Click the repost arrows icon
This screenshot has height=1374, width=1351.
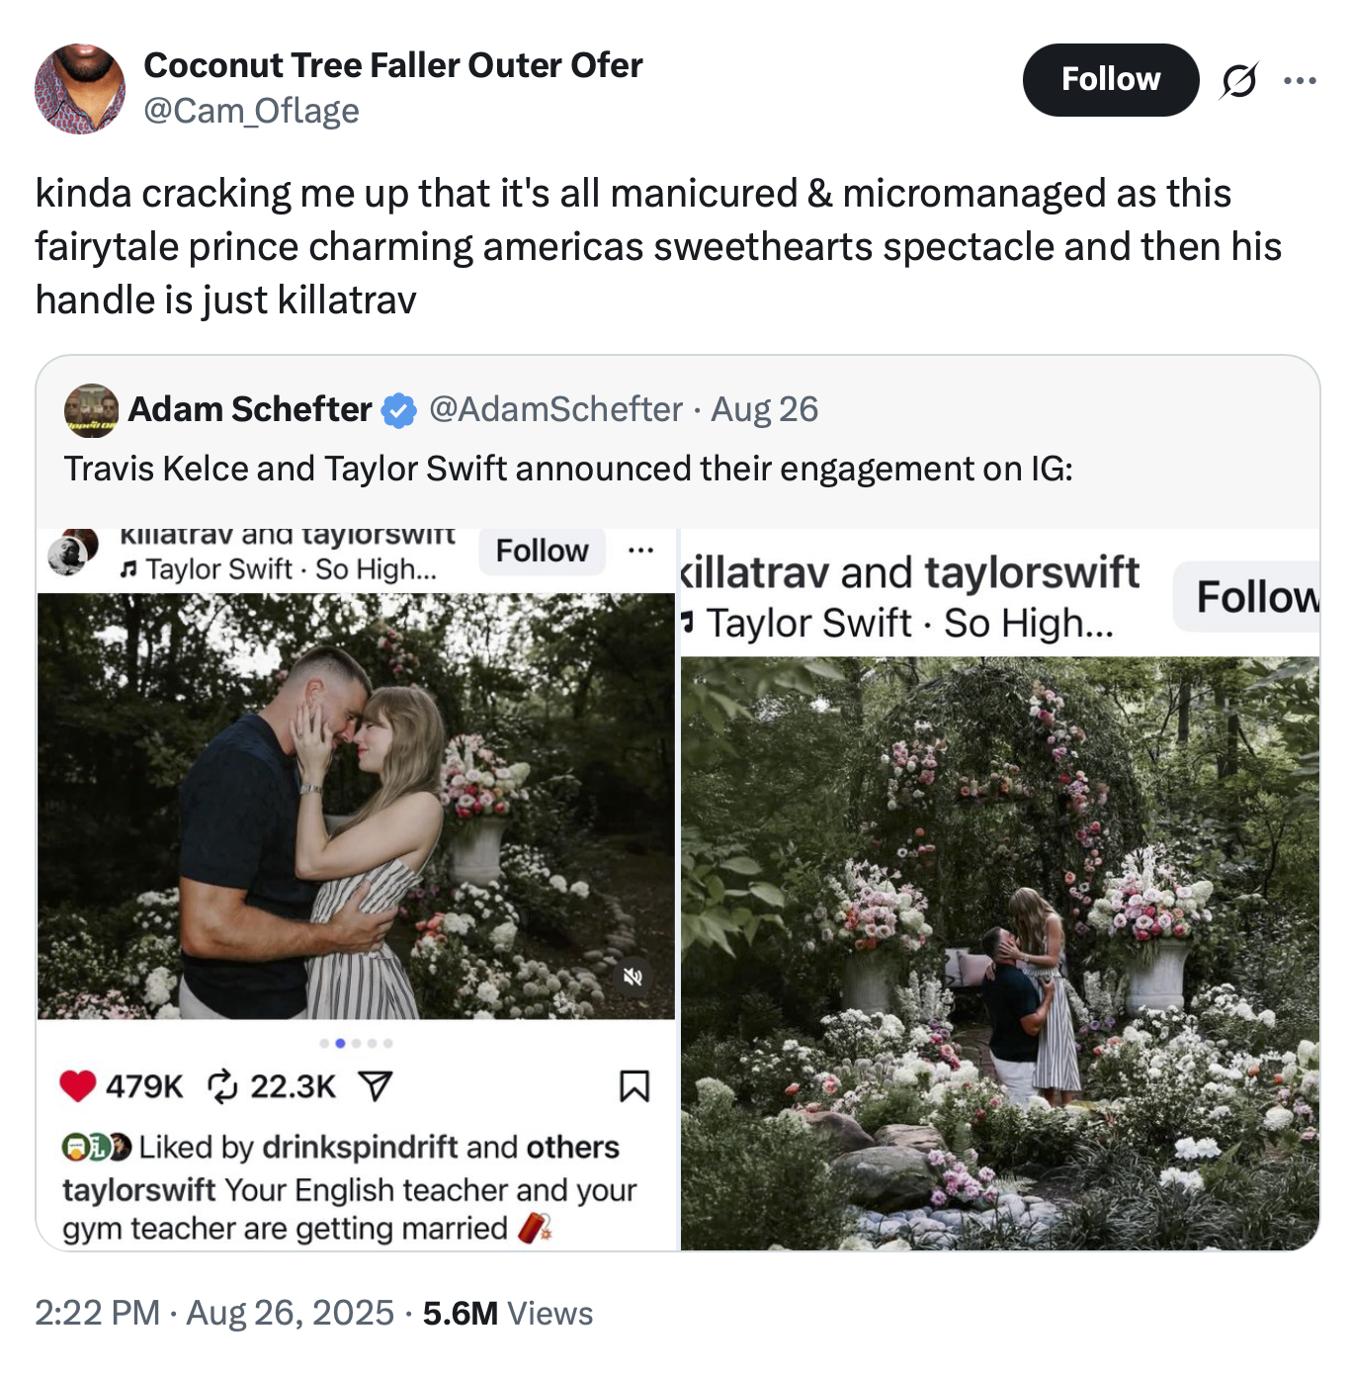click(x=222, y=1085)
